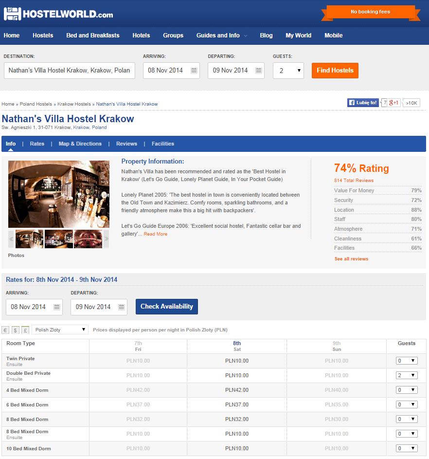Open the Guests number dropdown
This screenshot has width=429, height=459.
(x=288, y=71)
